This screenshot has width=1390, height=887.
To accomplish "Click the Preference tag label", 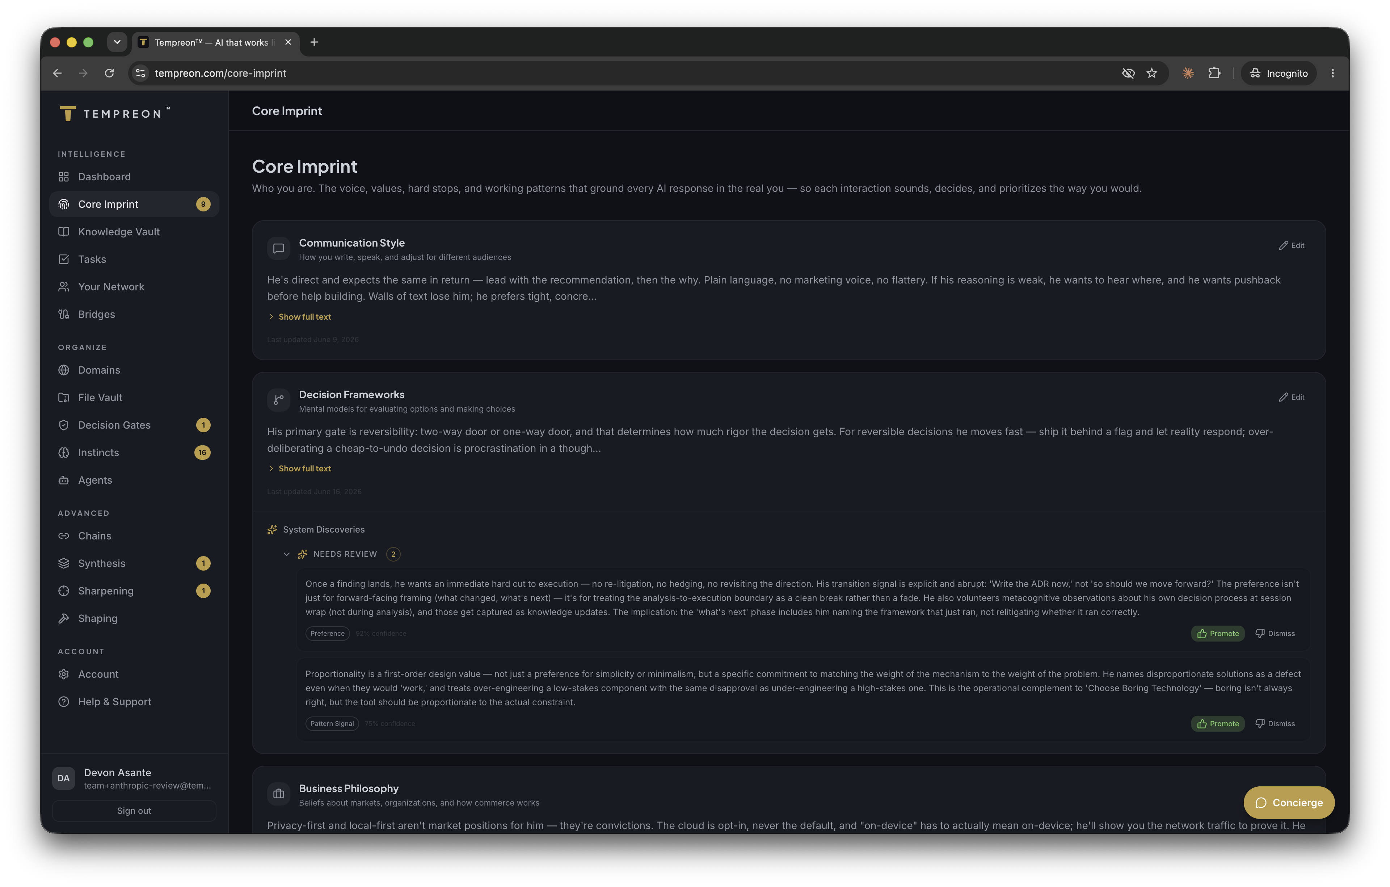I will (x=327, y=634).
